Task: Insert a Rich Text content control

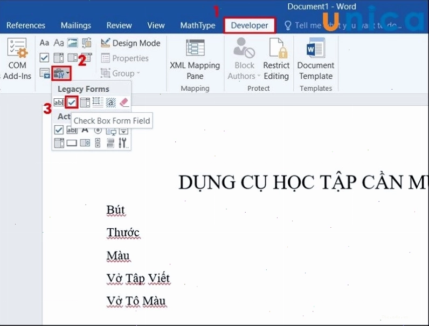Action: [x=44, y=43]
